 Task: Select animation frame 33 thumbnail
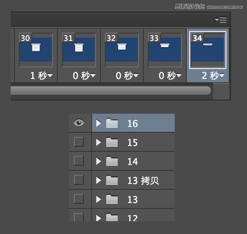[165, 50]
